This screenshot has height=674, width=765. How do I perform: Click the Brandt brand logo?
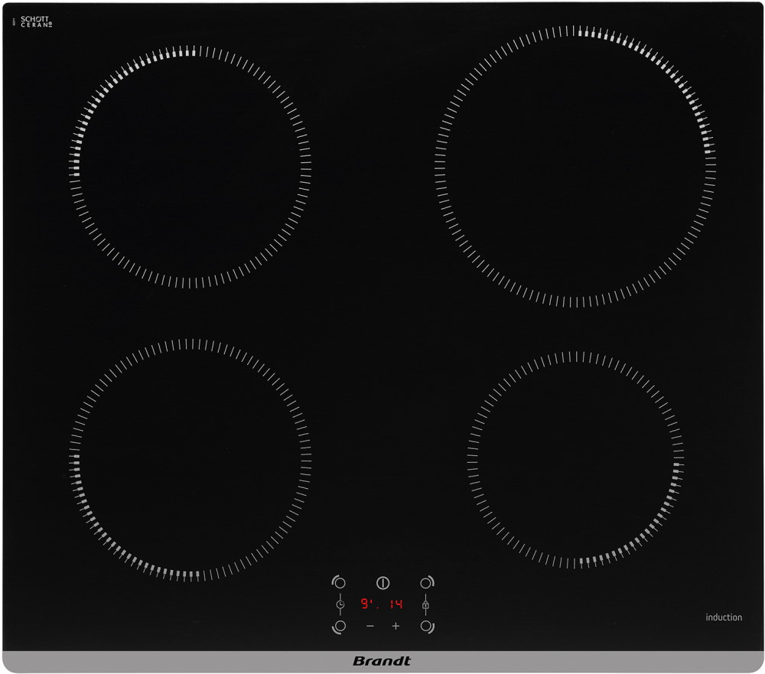click(382, 661)
